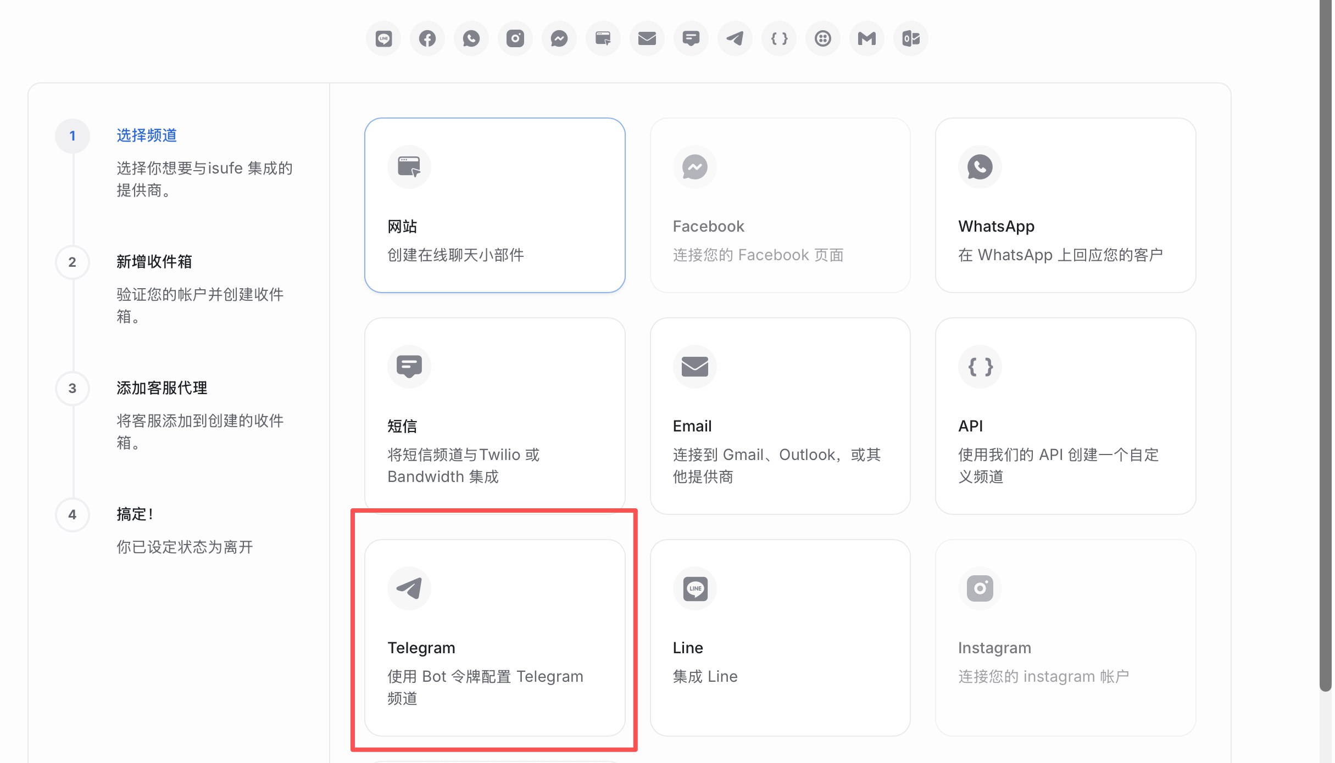Viewport: 1335px width, 763px height.
Task: Click the Instagram icon in the top row
Action: coord(515,38)
